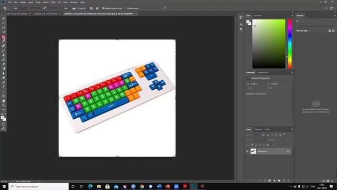Reset the crop box with the reset icon
Screen dimensions: 337x190
click(x=165, y=8)
